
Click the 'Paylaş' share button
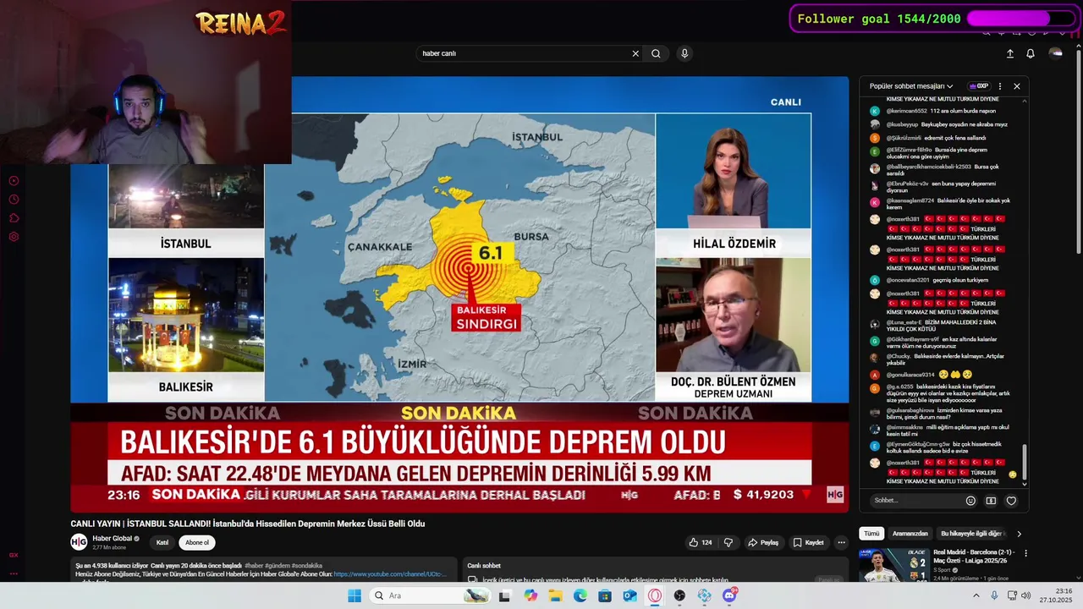[x=763, y=542]
